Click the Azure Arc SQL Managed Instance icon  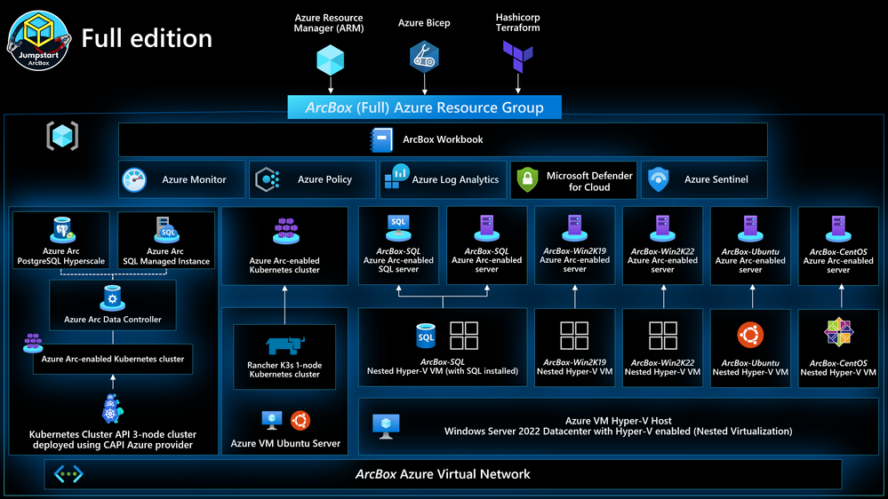coord(166,230)
